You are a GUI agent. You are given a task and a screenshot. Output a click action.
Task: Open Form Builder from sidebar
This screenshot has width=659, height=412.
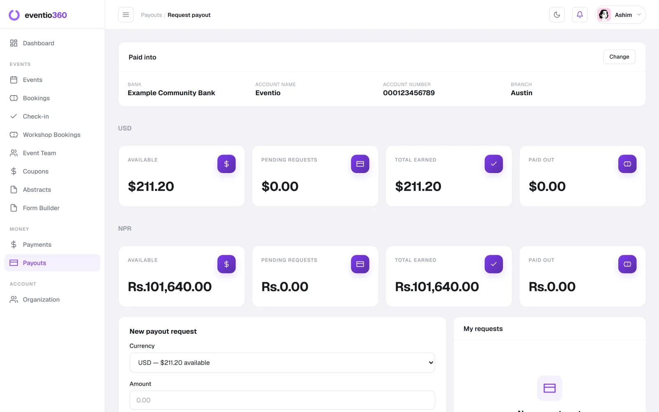click(52, 208)
